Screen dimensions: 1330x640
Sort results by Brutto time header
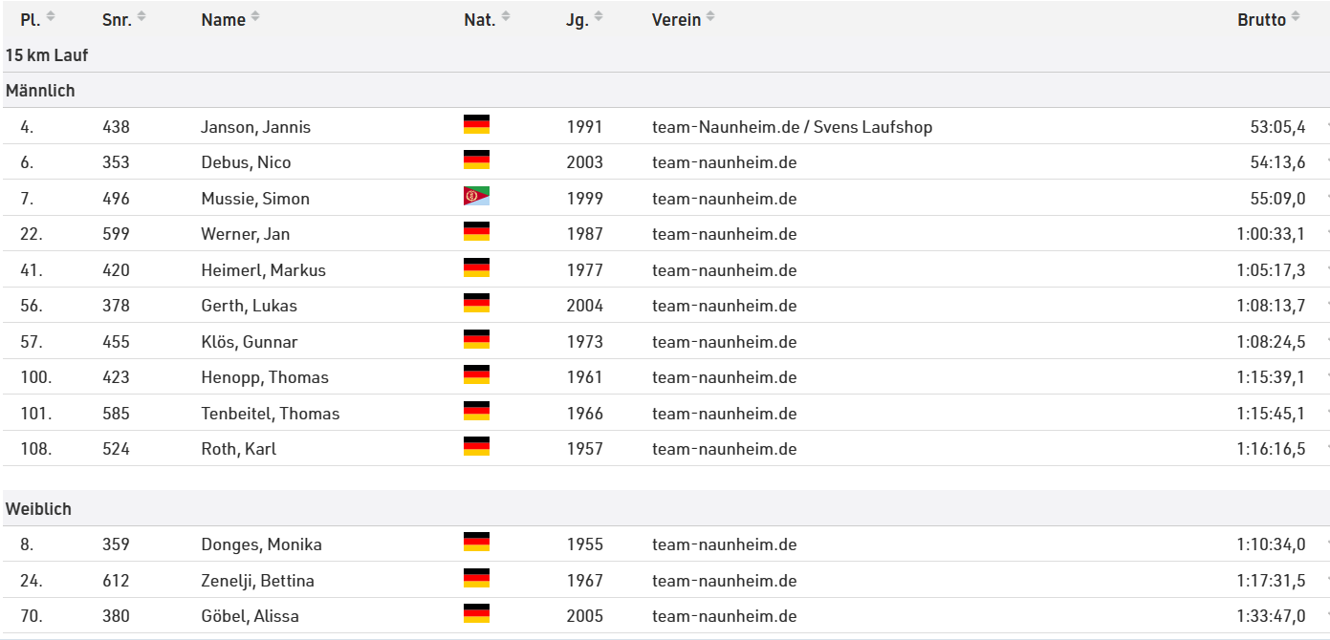[x=1261, y=19]
